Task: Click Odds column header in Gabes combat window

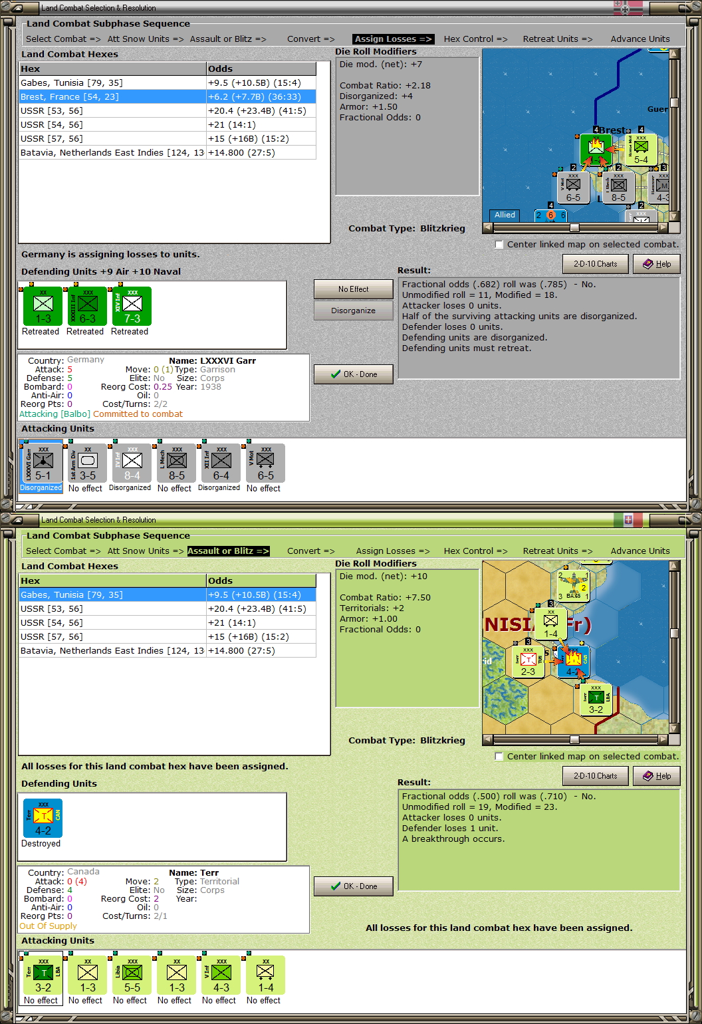Action: click(261, 580)
